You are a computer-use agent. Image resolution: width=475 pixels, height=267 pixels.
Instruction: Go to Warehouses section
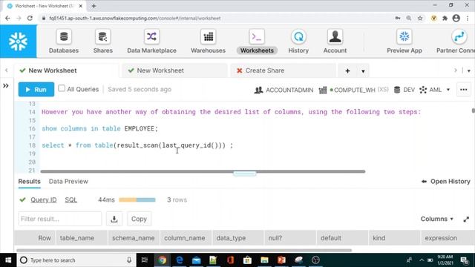pyautogui.click(x=208, y=42)
